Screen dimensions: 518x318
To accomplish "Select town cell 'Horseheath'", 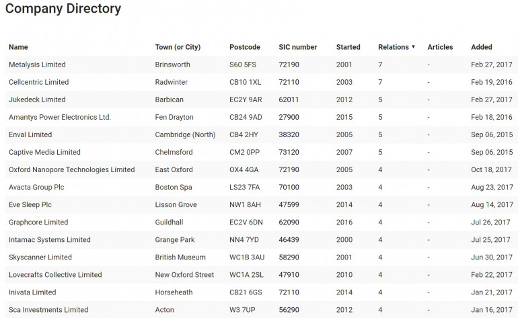I will 174,292.
